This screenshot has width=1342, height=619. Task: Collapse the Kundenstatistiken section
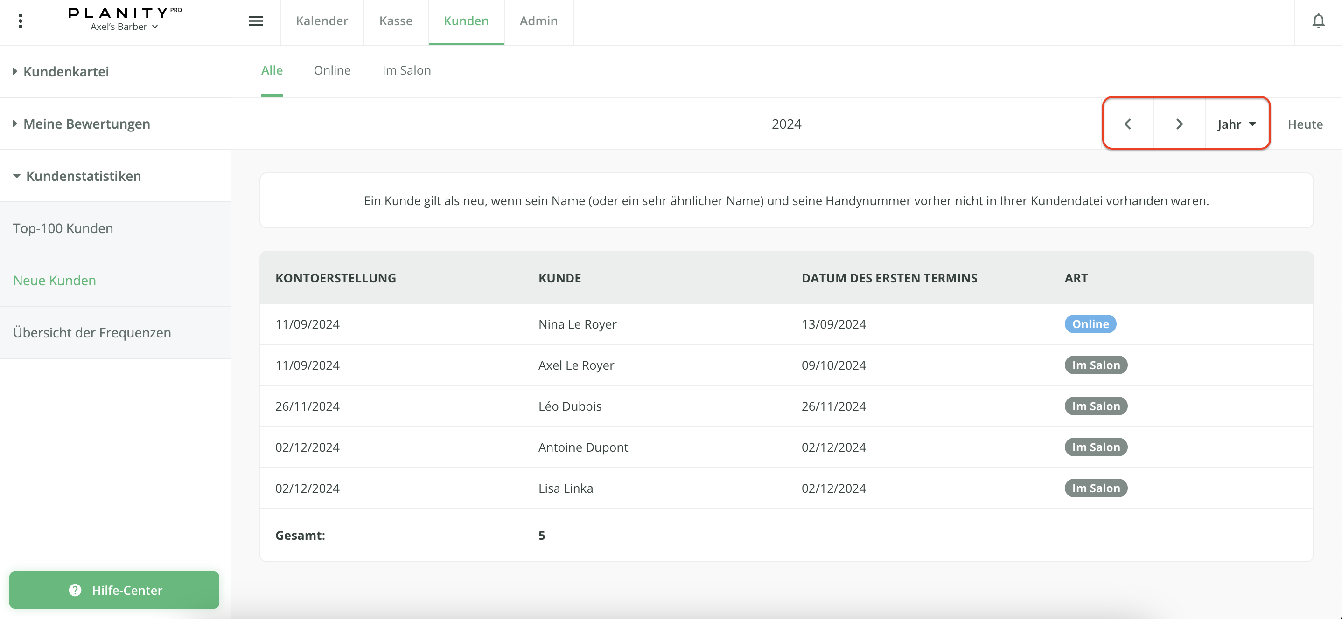tap(84, 176)
